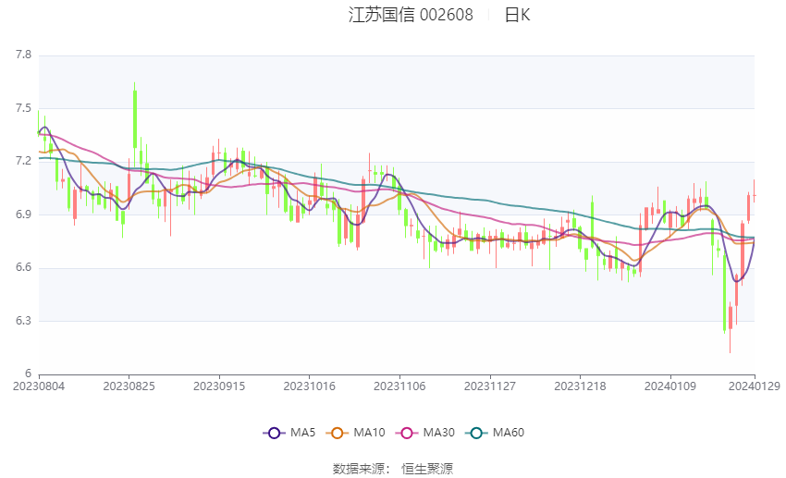Click y-axis value 7.2
Viewport: 786px width, 478px height.
tap(23, 162)
